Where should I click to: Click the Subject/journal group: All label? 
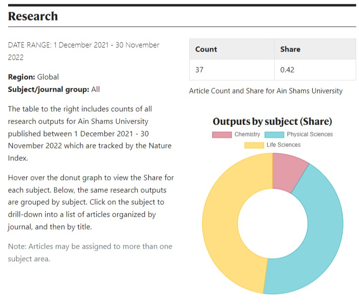[x=54, y=89]
